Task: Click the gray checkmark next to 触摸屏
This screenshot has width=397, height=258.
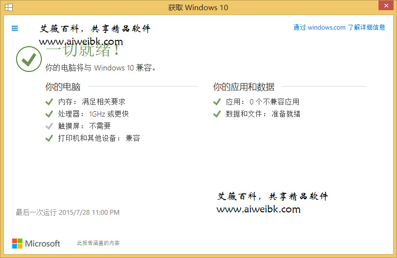Action: [49, 126]
